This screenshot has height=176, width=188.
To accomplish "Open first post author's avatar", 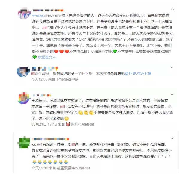I will (x=24, y=13).
